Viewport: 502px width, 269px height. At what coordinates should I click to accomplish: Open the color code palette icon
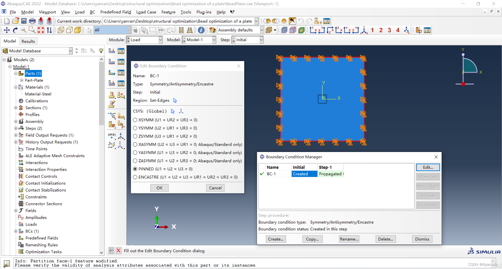[213, 30]
